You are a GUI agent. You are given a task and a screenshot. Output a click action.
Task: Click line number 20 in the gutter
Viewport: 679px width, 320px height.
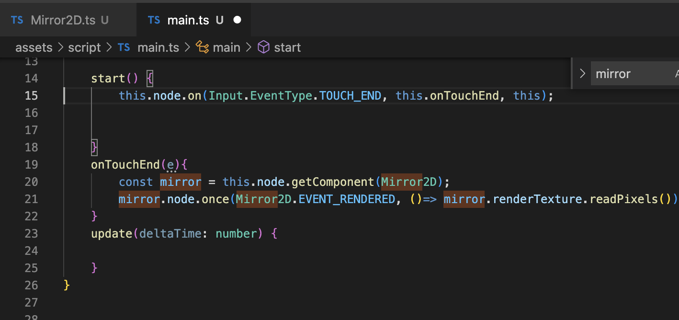click(31, 182)
